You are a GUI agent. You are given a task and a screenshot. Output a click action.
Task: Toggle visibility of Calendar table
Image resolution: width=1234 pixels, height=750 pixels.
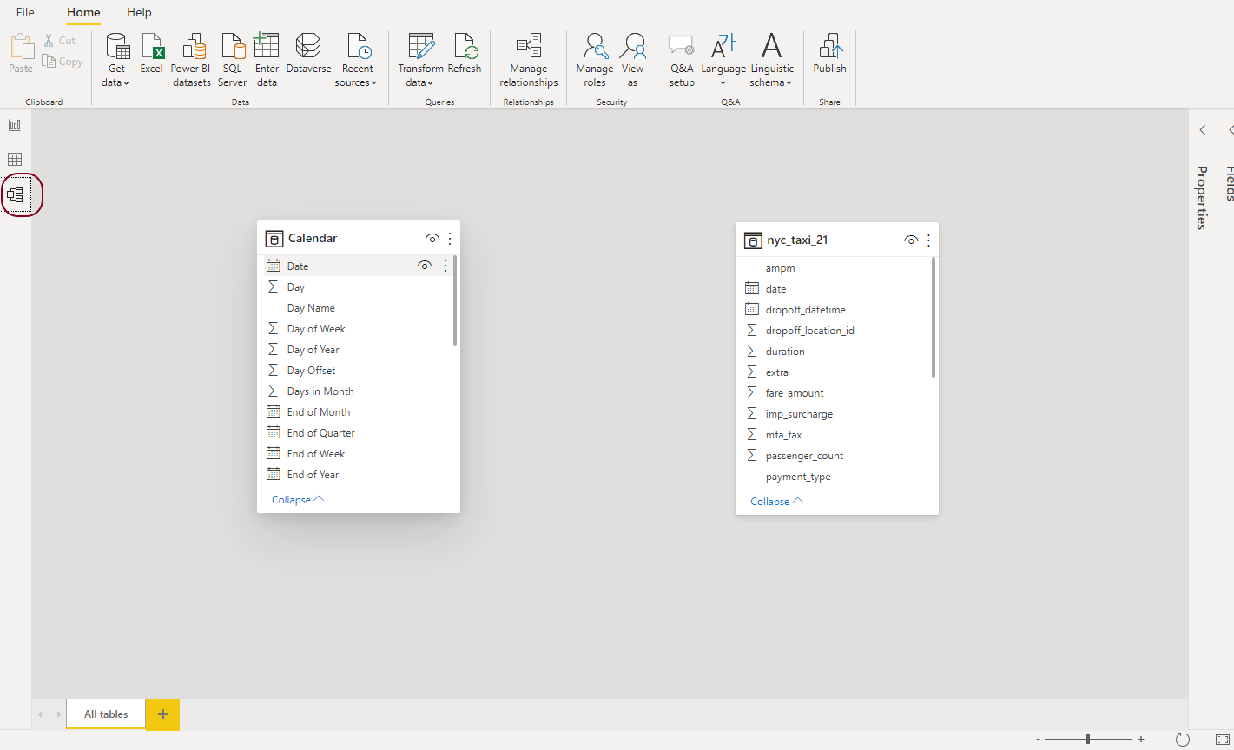click(432, 239)
